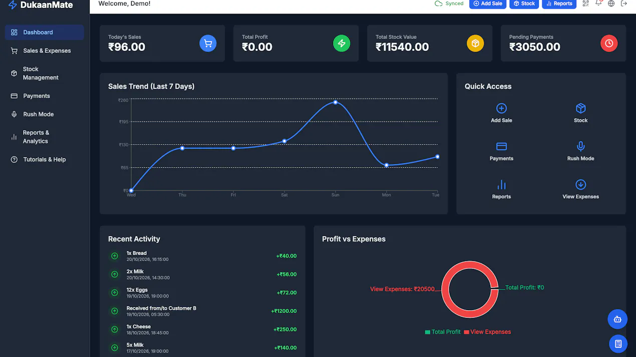Select the "12x Eggs" activity entry
The width and height of the screenshot is (636, 357).
[x=203, y=292]
